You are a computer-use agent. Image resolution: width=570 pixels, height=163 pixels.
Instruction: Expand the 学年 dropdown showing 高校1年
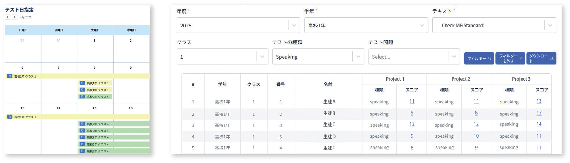[x=422, y=25]
